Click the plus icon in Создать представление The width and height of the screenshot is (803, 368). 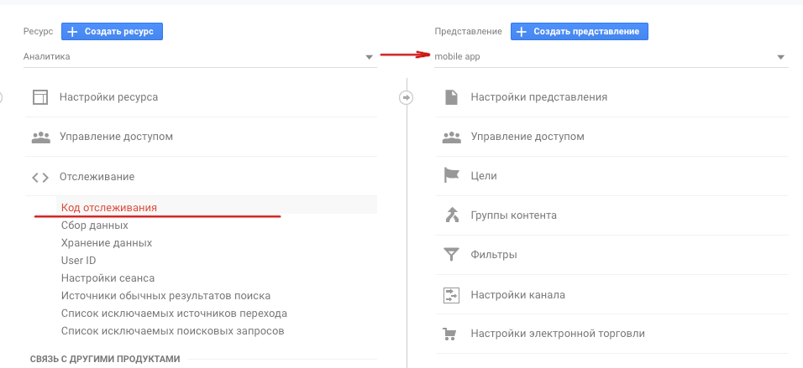click(x=522, y=32)
